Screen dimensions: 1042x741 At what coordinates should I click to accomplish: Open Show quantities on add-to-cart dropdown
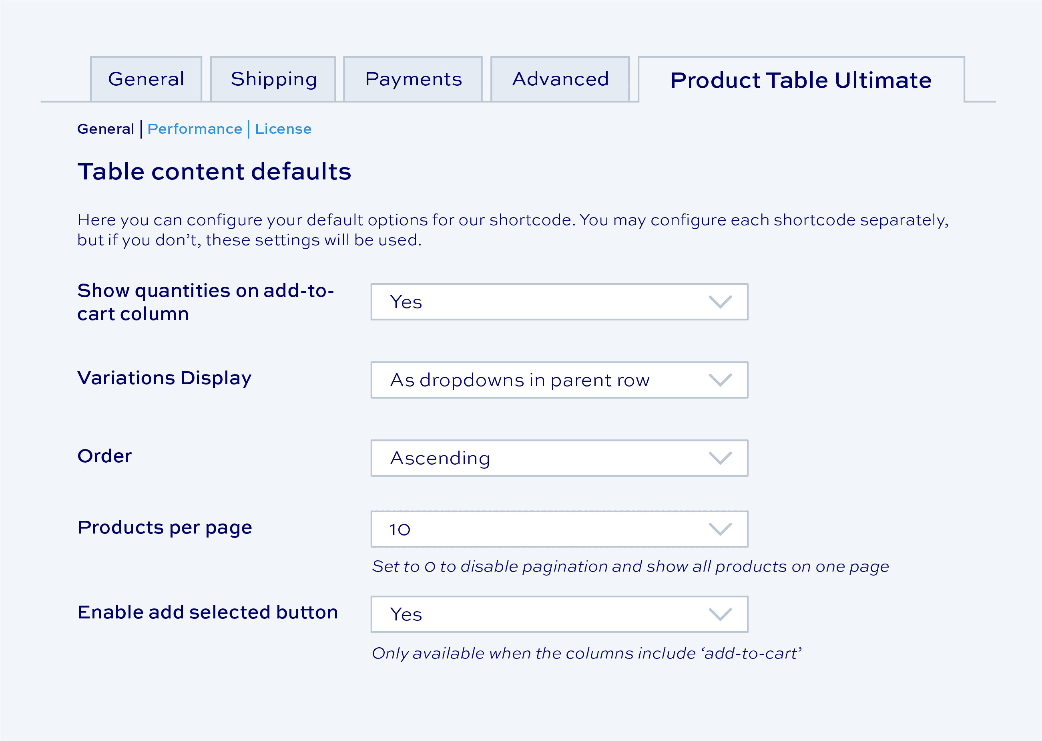click(x=559, y=302)
